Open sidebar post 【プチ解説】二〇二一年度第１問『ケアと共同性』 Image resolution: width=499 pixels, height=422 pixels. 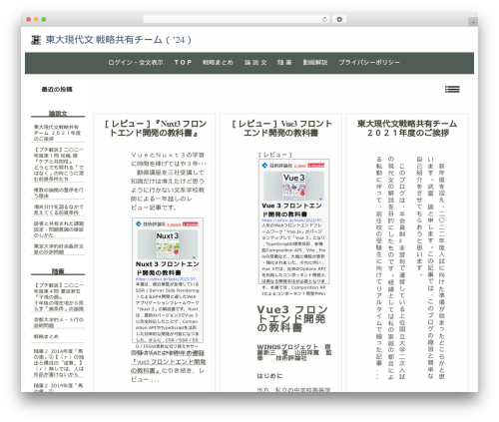(x=59, y=164)
